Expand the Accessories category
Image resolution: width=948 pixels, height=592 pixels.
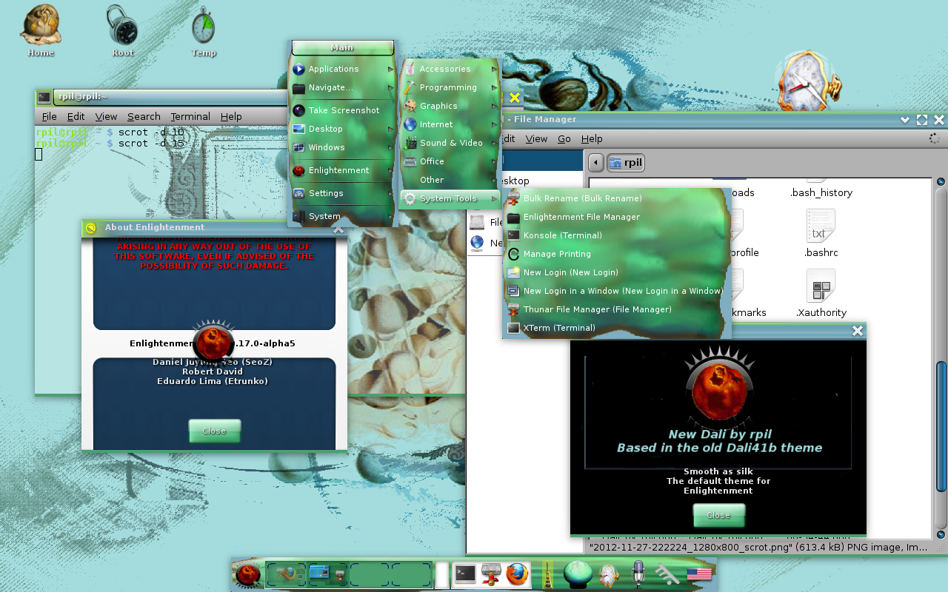pos(450,69)
